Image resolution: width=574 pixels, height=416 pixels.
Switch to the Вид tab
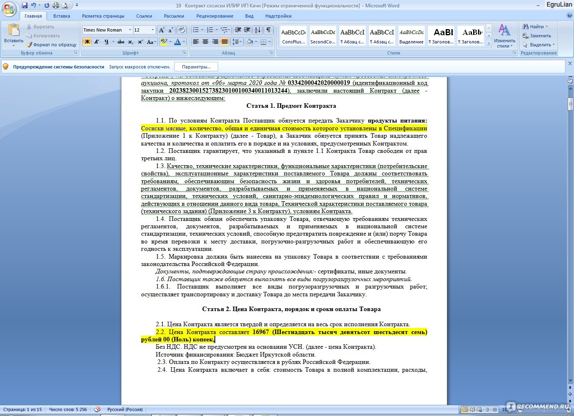249,16
